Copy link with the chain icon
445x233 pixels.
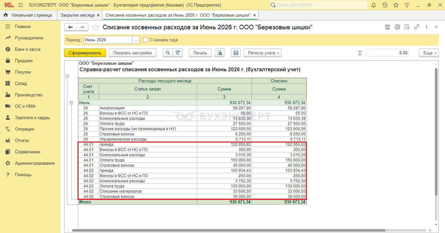pos(417,27)
